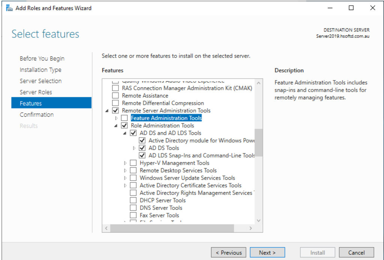
Task: Select the Feature Administration Tools tree row
Action: coord(166,118)
